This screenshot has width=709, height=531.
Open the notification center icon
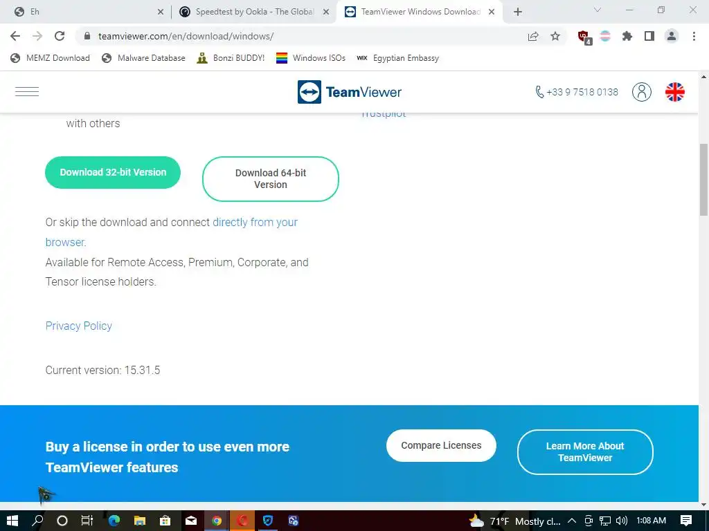click(686, 521)
